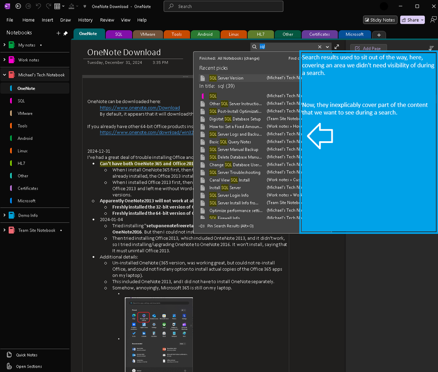Click the magnifier icon in notes search

click(x=254, y=46)
